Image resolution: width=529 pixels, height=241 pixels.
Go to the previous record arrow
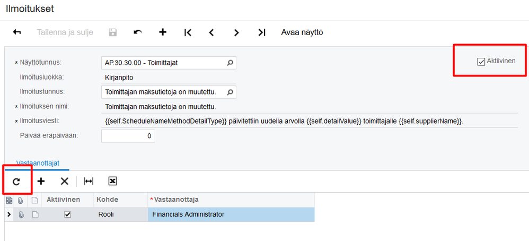pyautogui.click(x=211, y=32)
